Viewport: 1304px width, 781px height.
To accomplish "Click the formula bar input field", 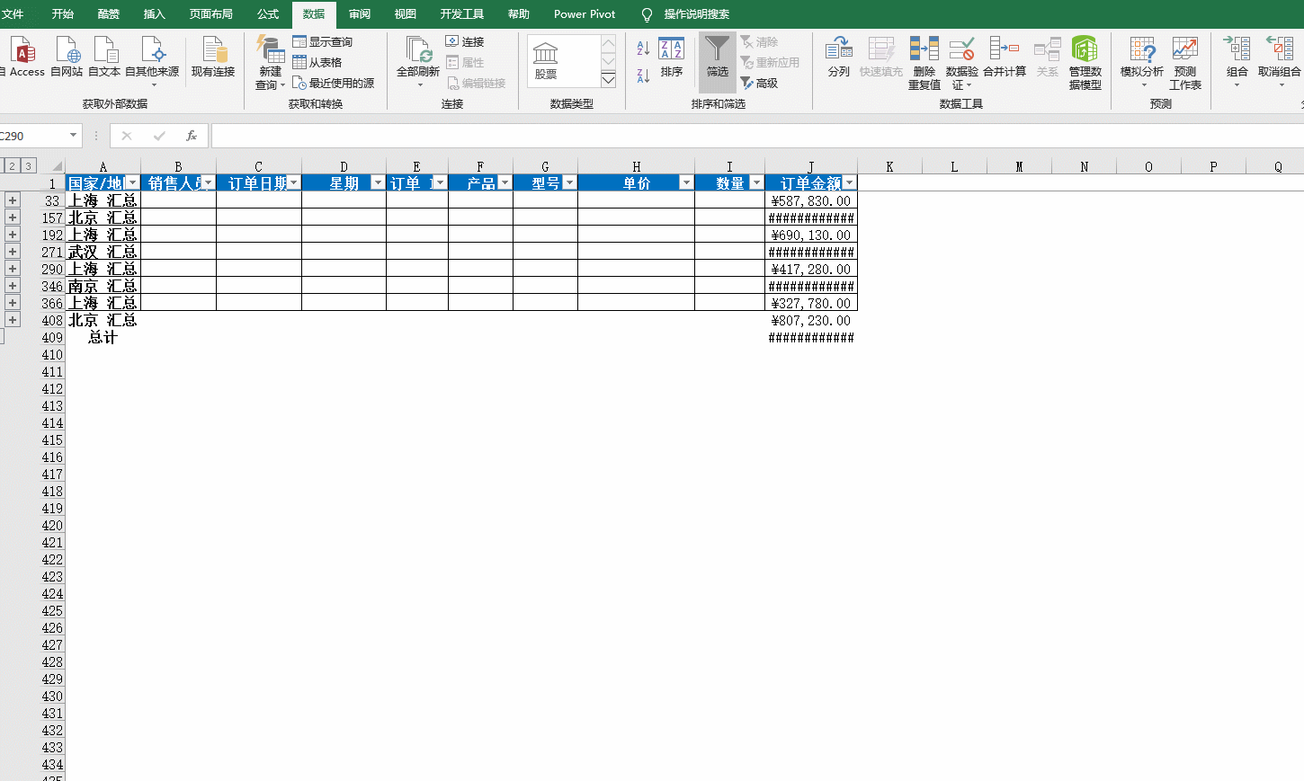I will pyautogui.click(x=757, y=136).
